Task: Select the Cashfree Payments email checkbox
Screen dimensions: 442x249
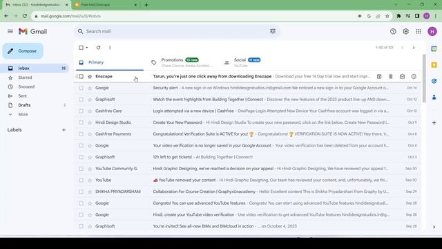Action: tap(81, 134)
